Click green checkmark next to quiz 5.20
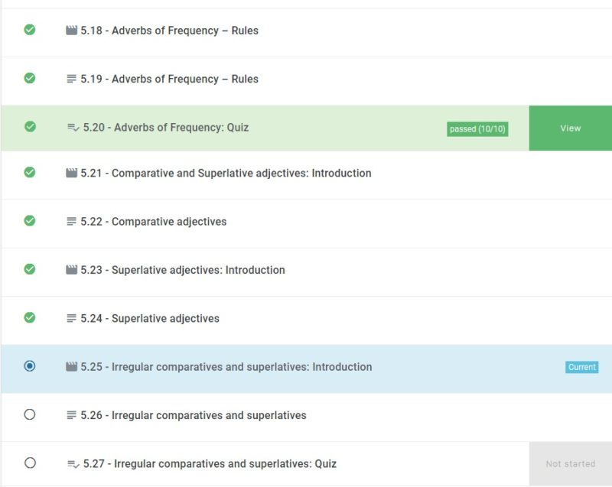The image size is (612, 487). [30, 127]
